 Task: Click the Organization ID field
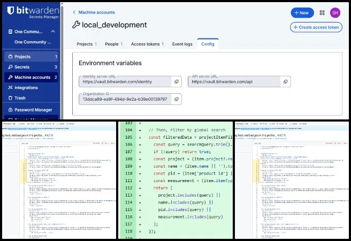click(x=125, y=99)
